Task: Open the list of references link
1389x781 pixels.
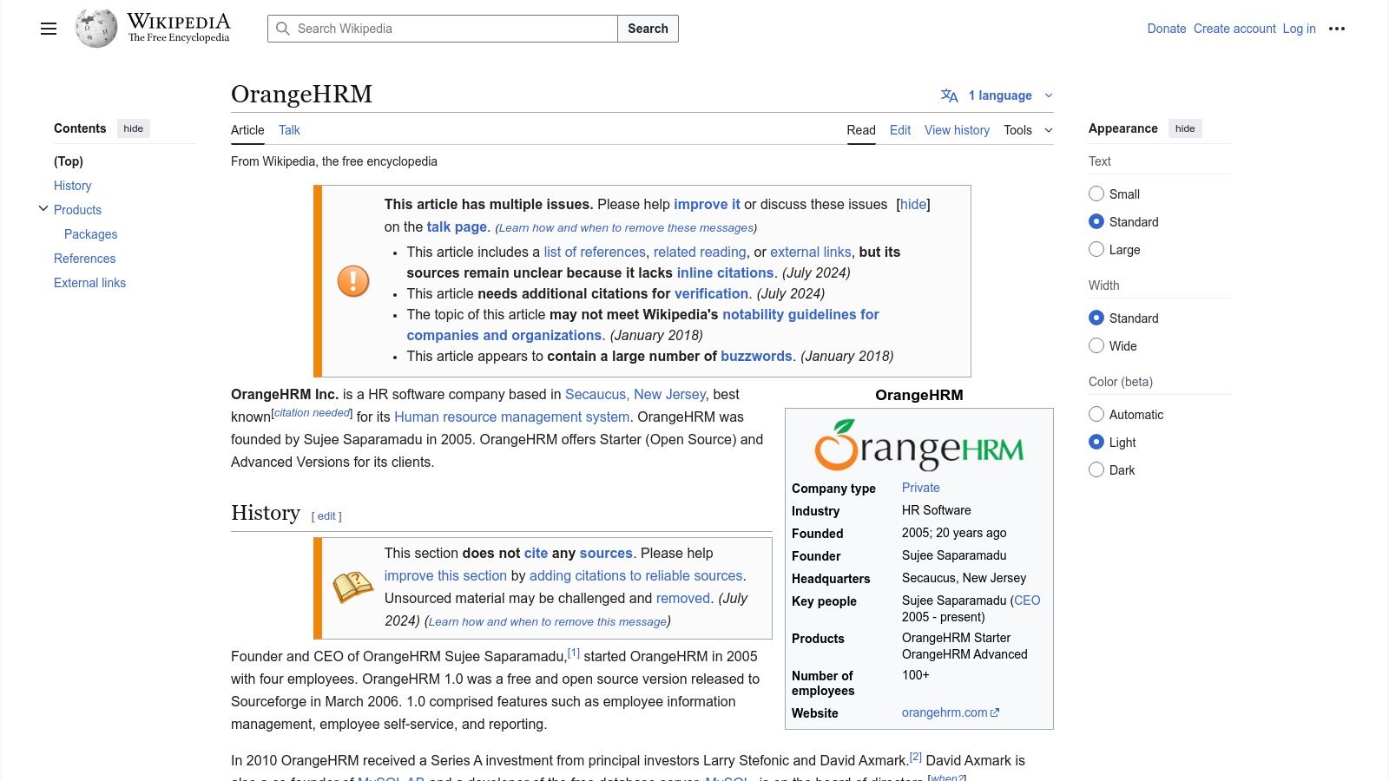Action: [595, 252]
